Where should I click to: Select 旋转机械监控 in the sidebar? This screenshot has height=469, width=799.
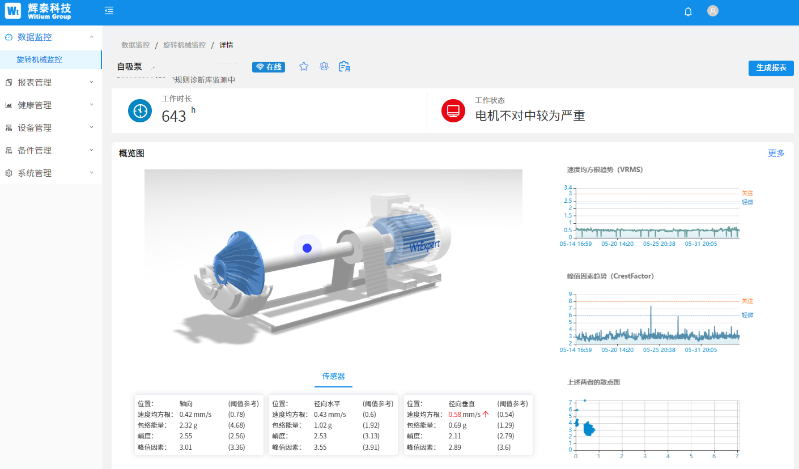pyautogui.click(x=39, y=59)
